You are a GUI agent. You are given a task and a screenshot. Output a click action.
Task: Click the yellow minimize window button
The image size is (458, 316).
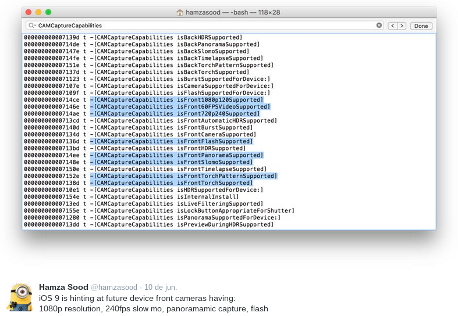[38, 12]
